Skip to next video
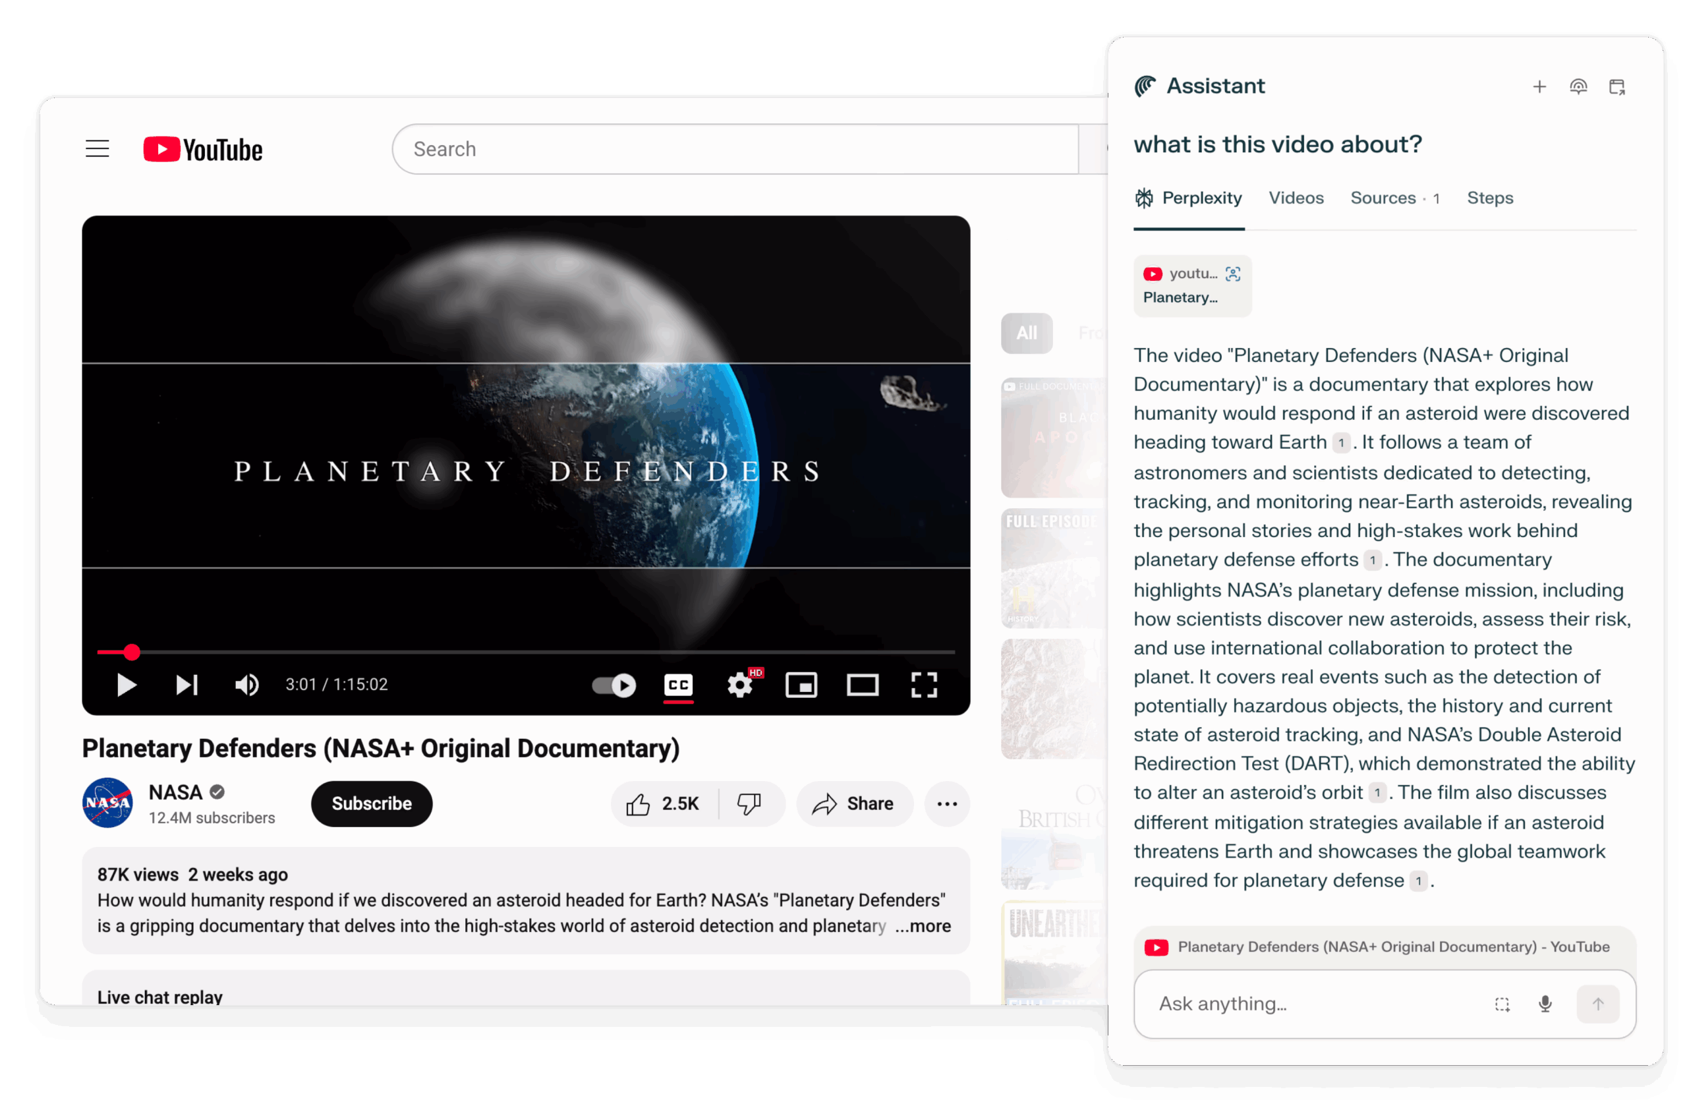 pyautogui.click(x=186, y=685)
